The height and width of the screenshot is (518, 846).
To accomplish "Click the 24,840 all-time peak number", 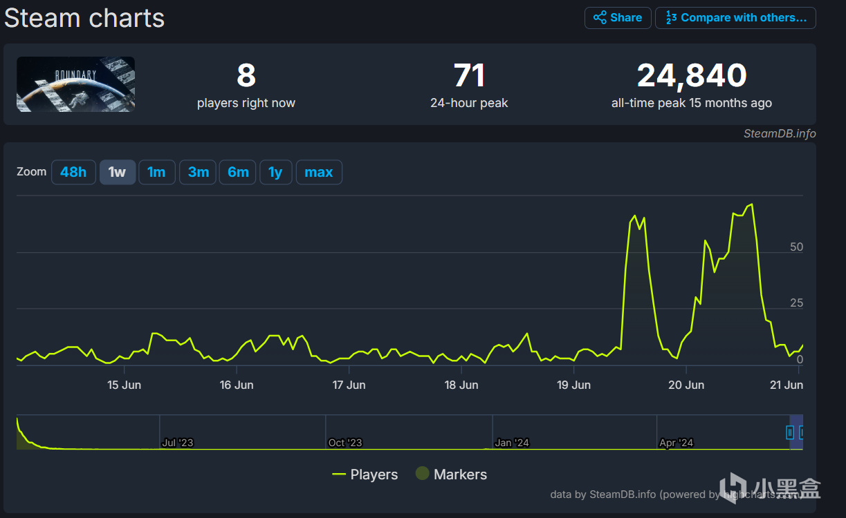I will [x=692, y=75].
